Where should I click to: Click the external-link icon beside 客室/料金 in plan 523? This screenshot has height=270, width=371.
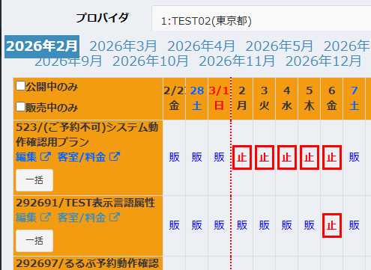(115, 157)
